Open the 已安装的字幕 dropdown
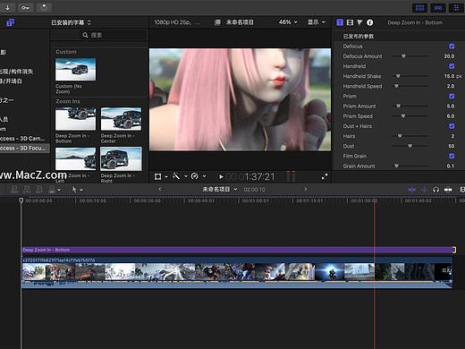Screen dimensions: 465x349 (71, 22)
